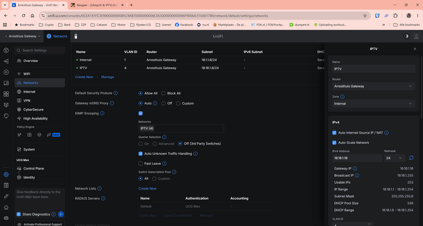Click the Networks field containing IPTV (4)

click(x=181, y=128)
